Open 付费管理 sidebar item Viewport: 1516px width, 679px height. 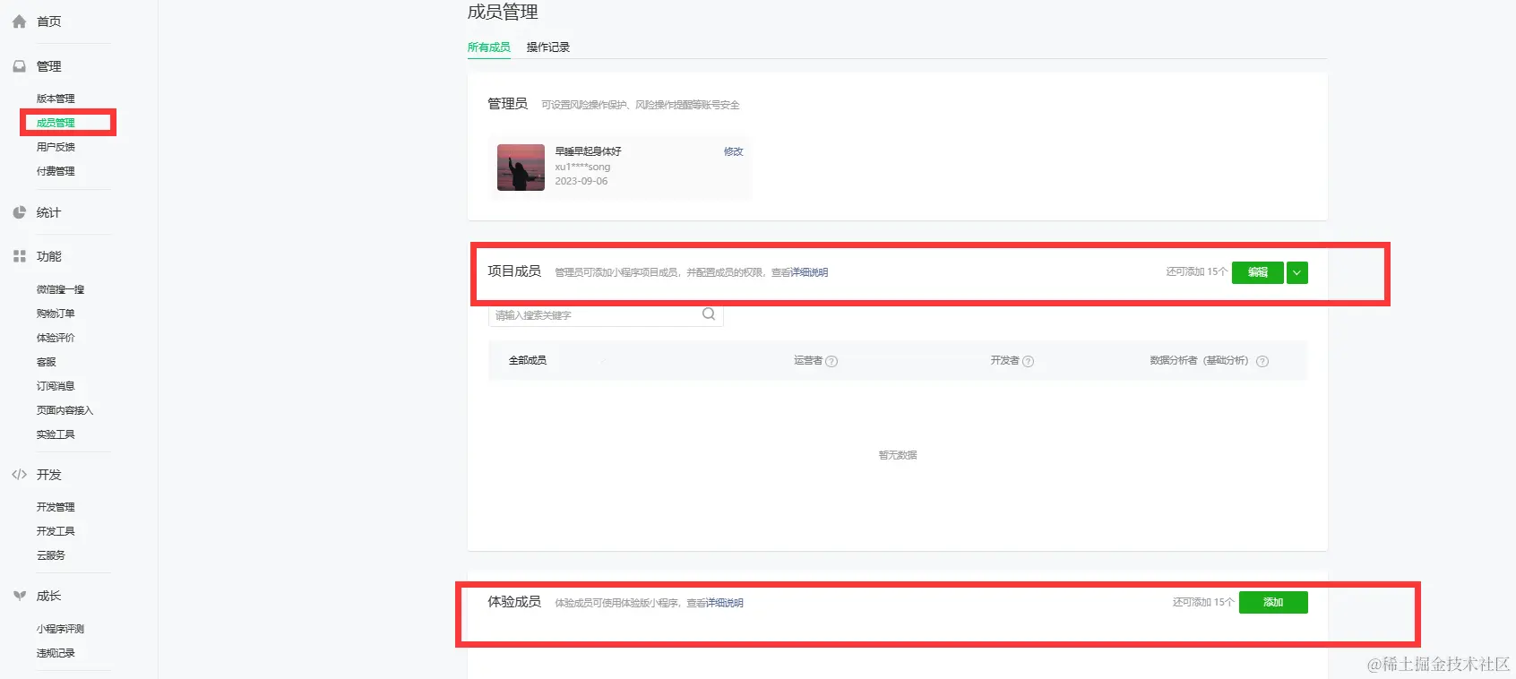(56, 171)
